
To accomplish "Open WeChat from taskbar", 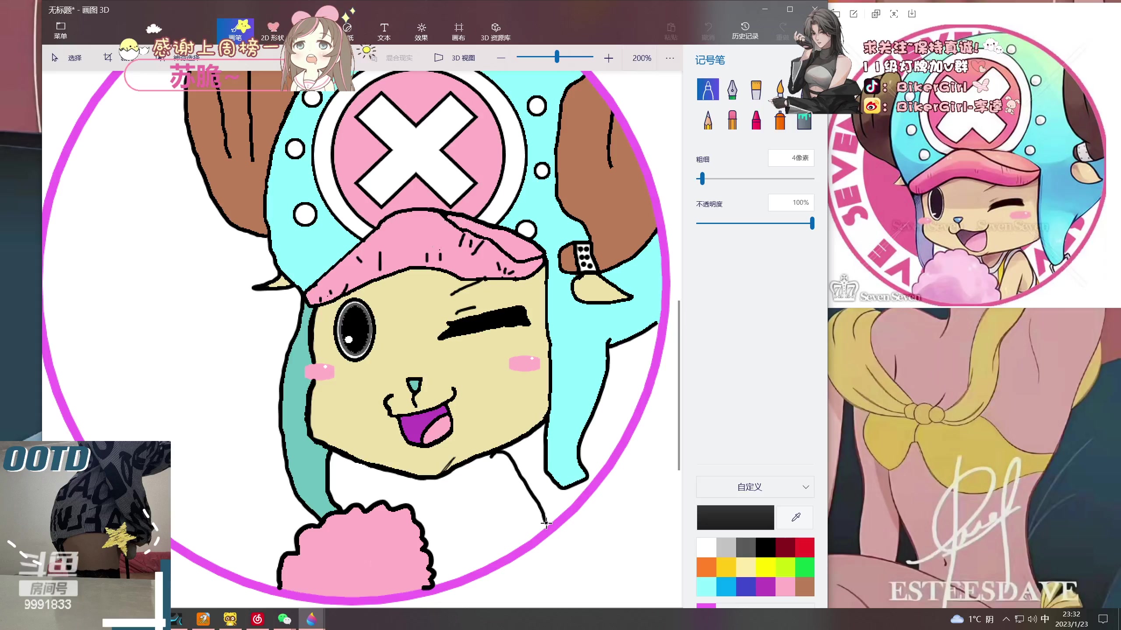I will click(285, 619).
